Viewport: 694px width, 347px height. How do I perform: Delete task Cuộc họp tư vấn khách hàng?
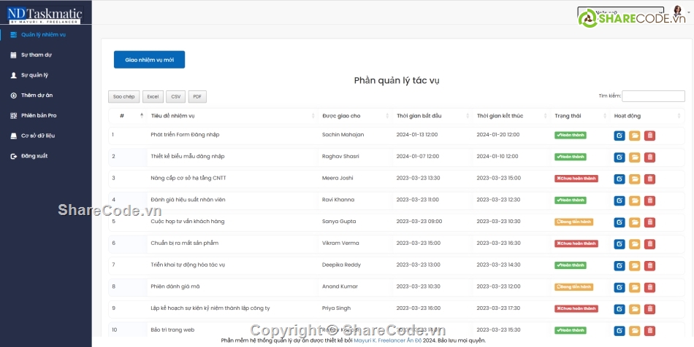[649, 222]
